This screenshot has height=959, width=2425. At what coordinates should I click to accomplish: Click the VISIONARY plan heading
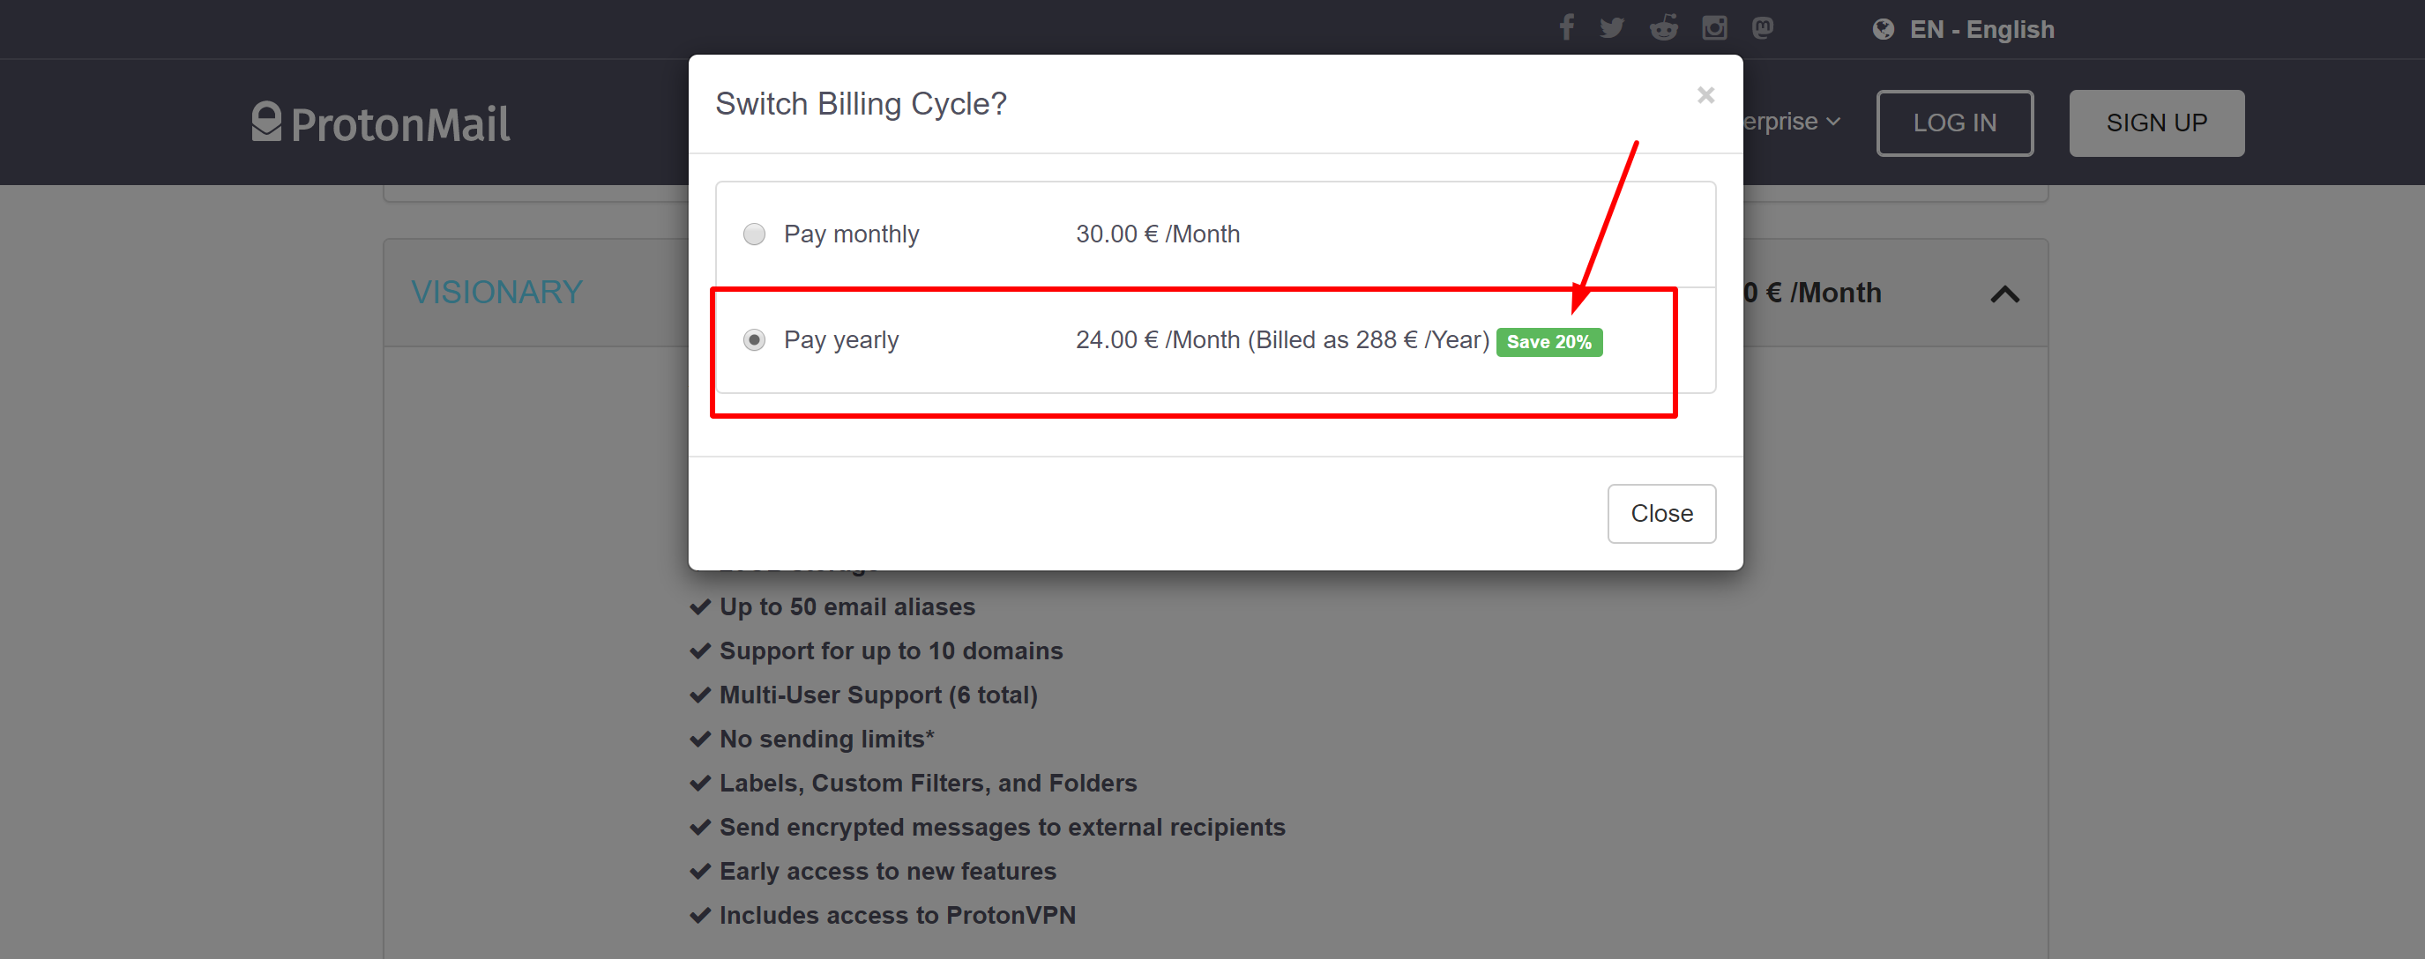(497, 292)
